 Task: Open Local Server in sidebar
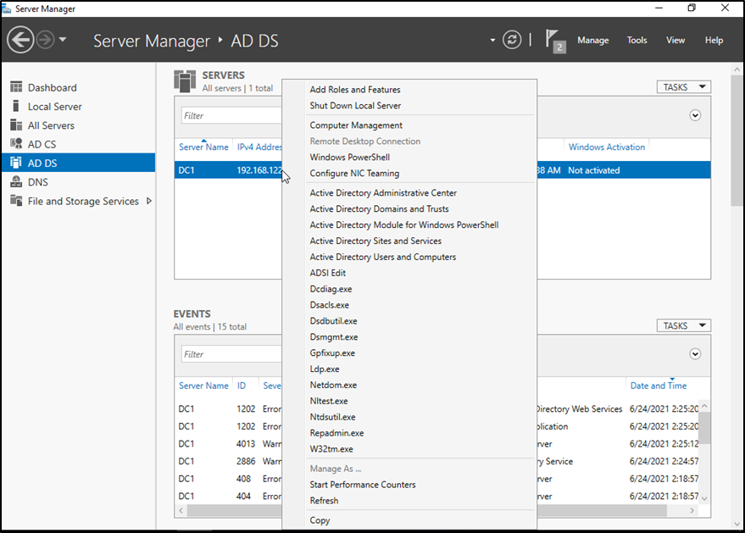pyautogui.click(x=54, y=107)
